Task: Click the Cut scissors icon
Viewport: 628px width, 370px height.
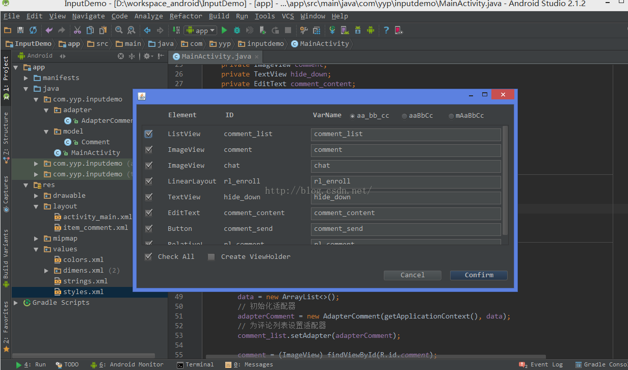Action: coord(77,31)
